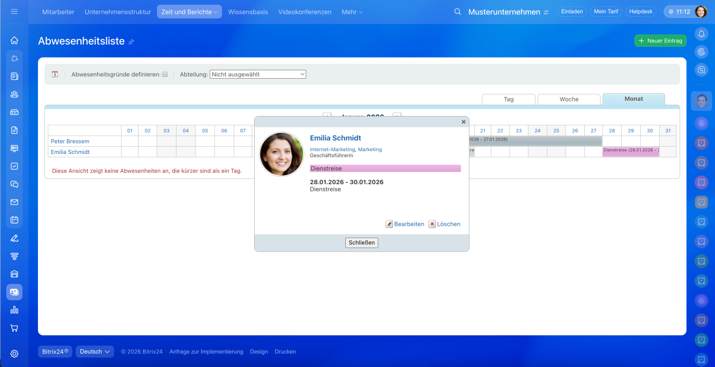Click Emilia Schmidt's profile photo in popup

coord(282,154)
